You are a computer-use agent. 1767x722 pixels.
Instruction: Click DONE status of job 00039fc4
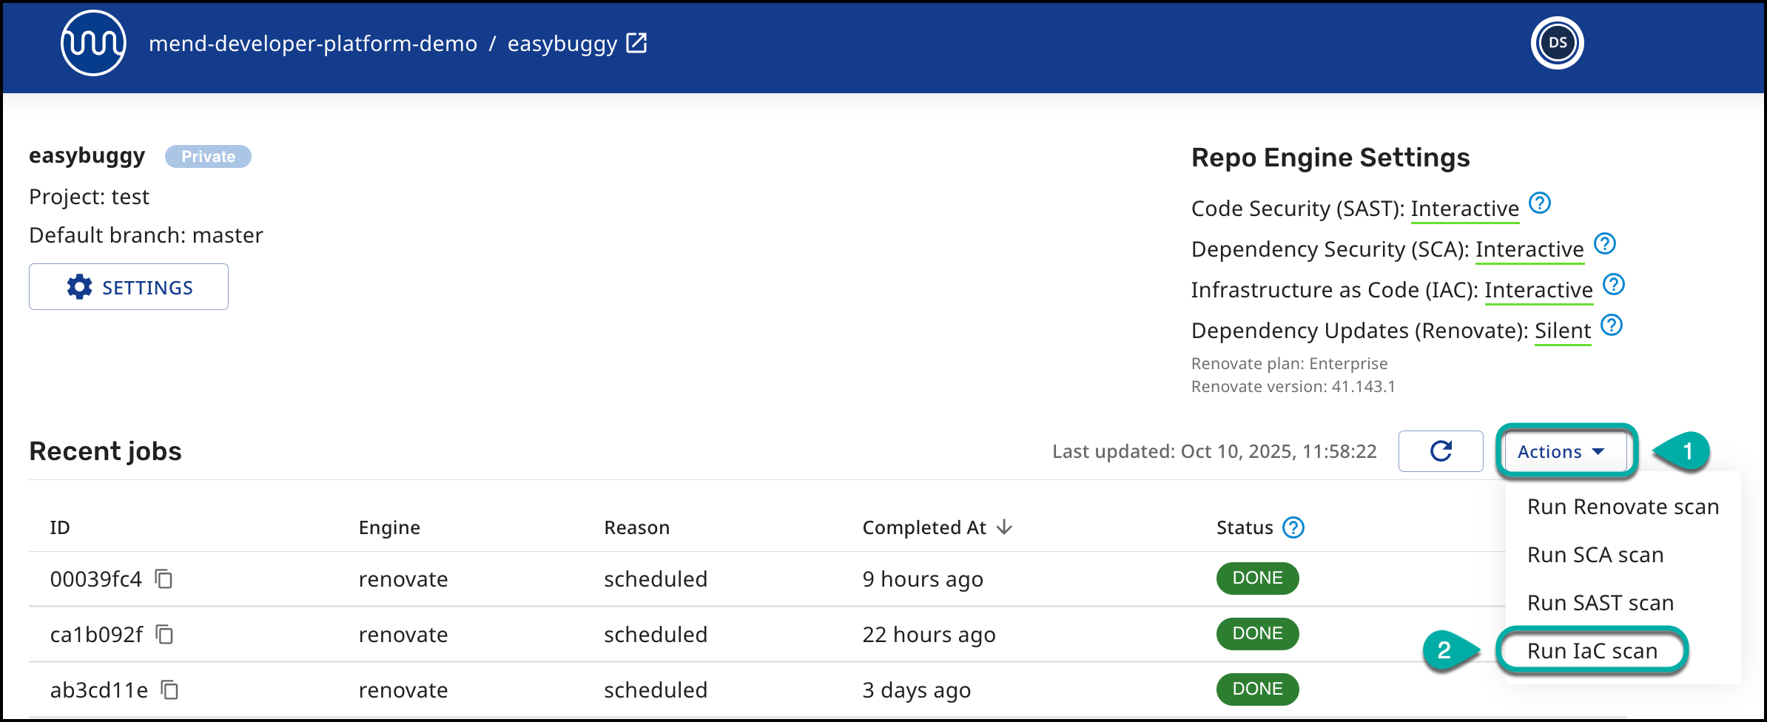coord(1257,578)
